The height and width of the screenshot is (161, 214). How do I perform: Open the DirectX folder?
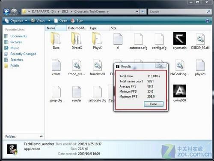[77, 41]
